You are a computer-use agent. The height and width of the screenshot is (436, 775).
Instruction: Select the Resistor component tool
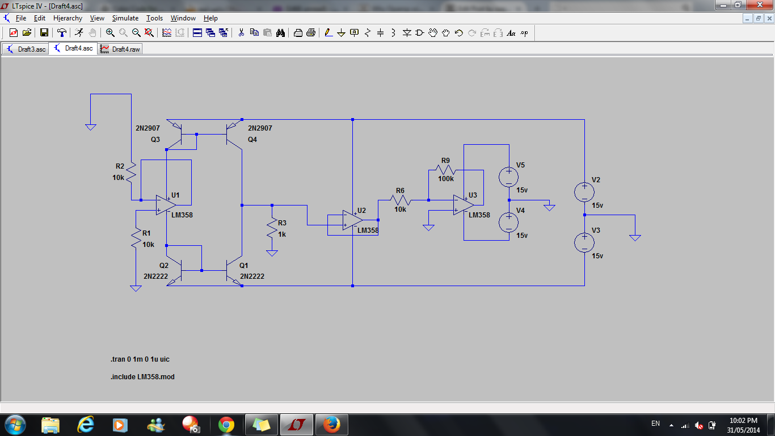[x=367, y=33]
